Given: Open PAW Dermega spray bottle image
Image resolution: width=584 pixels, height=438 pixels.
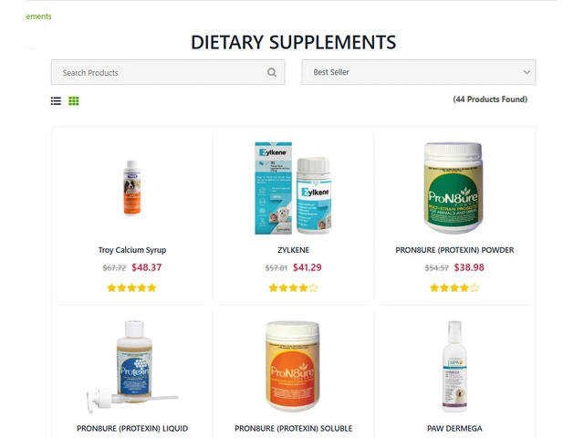Looking at the screenshot, I should point(454,367).
